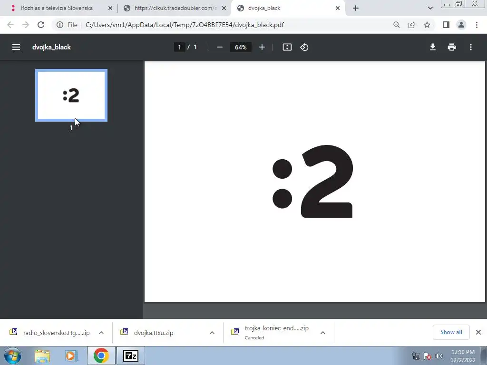Share this page via the share icon
Viewport: 487px width, 365px height.
412,25
